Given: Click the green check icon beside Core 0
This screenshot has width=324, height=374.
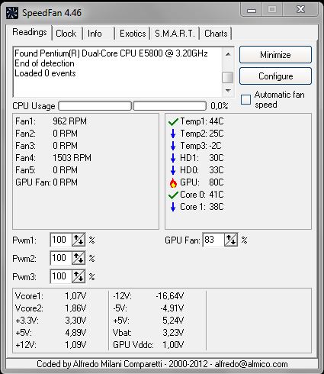Looking at the screenshot, I should 173,195.
